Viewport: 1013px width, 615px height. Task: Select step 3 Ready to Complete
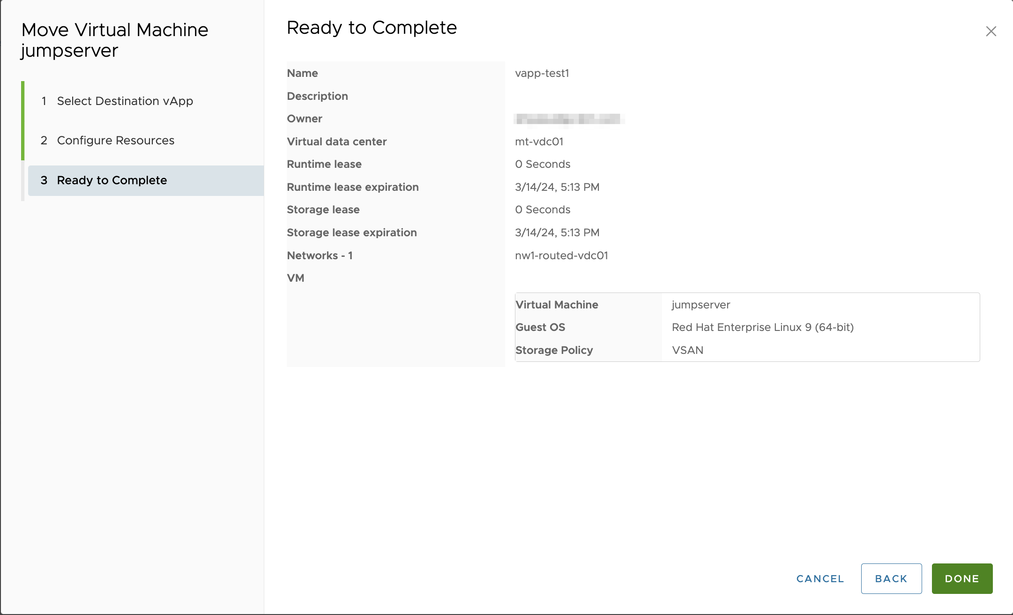pos(112,180)
